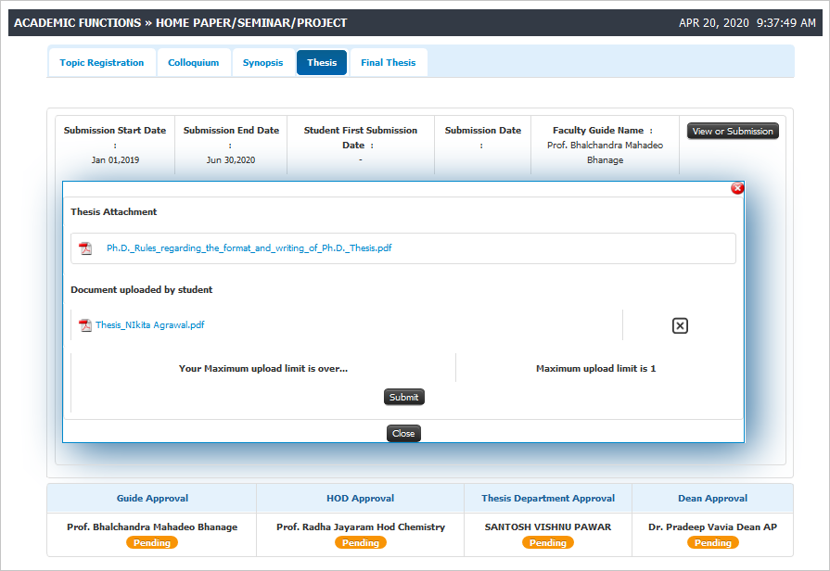Click PDF icon beside Thesis_NIkita Agrawal.pdf
The width and height of the screenshot is (830, 571).
(84, 325)
